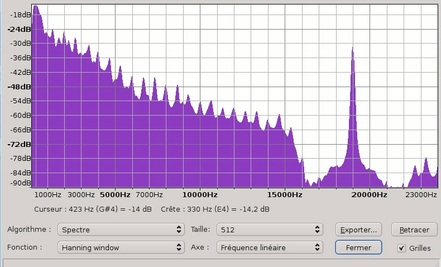Image resolution: width=441 pixels, height=267 pixels.
Task: Click the Exporter... button
Action: point(358,230)
